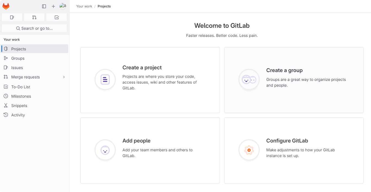Open assigned issues shortcut button

pos(12,17)
